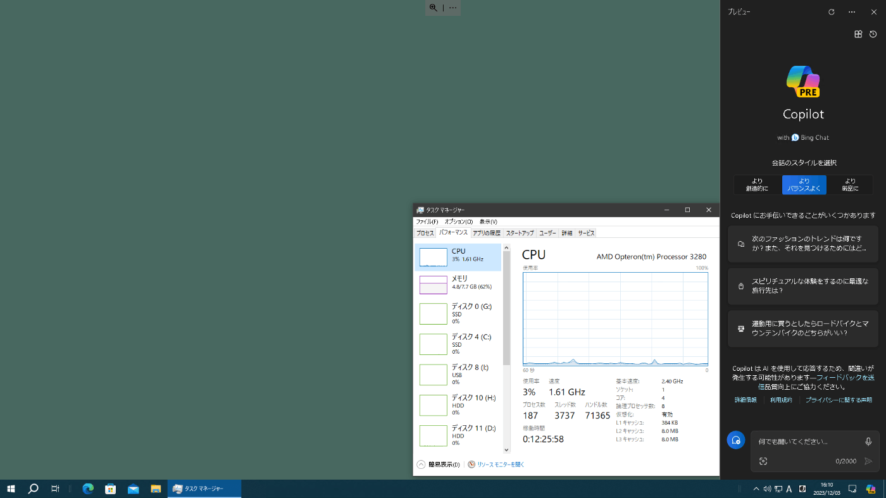Choose the spiritual travel destination suggestion
The image size is (886, 498).
(803, 286)
